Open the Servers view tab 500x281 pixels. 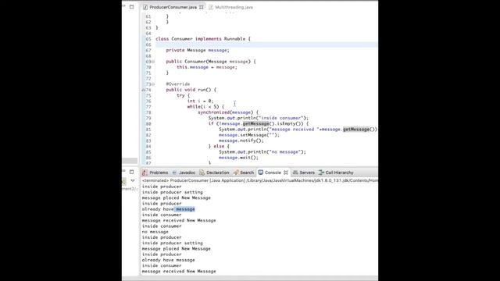[x=307, y=173]
